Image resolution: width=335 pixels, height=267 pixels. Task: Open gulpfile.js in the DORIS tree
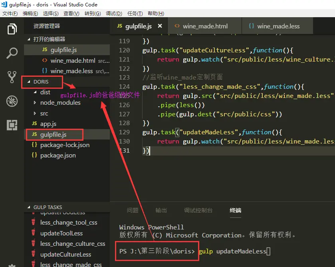pos(67,134)
